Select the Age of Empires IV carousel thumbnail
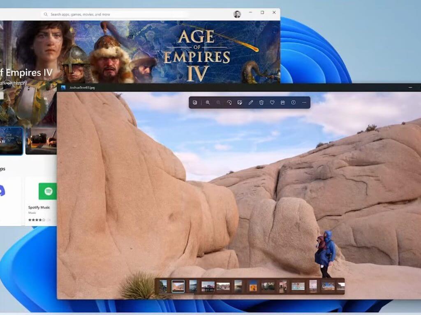 pyautogui.click(x=11, y=141)
